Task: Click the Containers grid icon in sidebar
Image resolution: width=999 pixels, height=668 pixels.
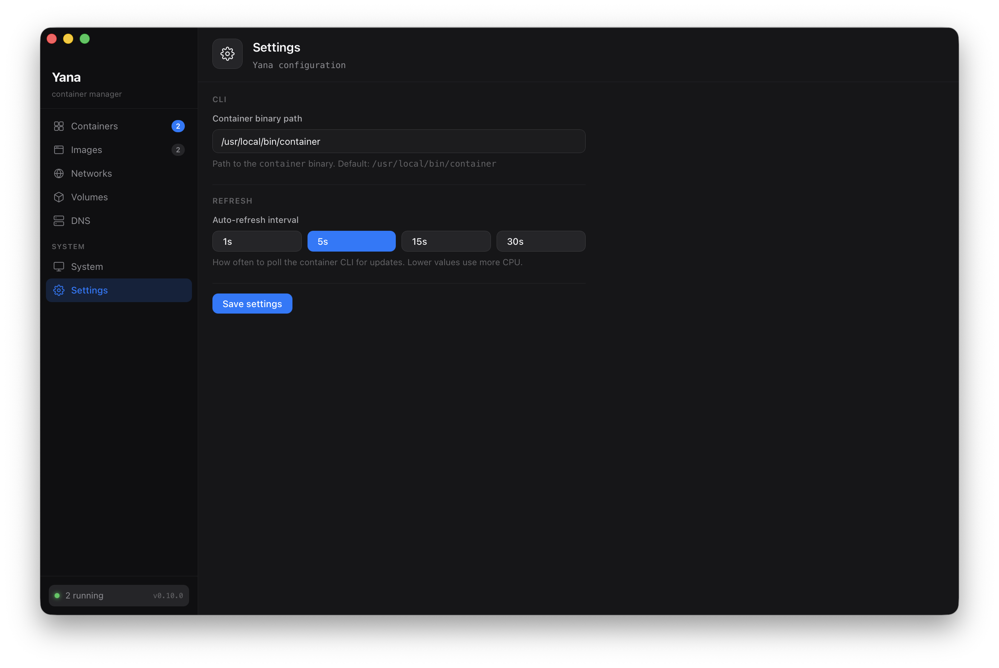Action: pos(59,126)
